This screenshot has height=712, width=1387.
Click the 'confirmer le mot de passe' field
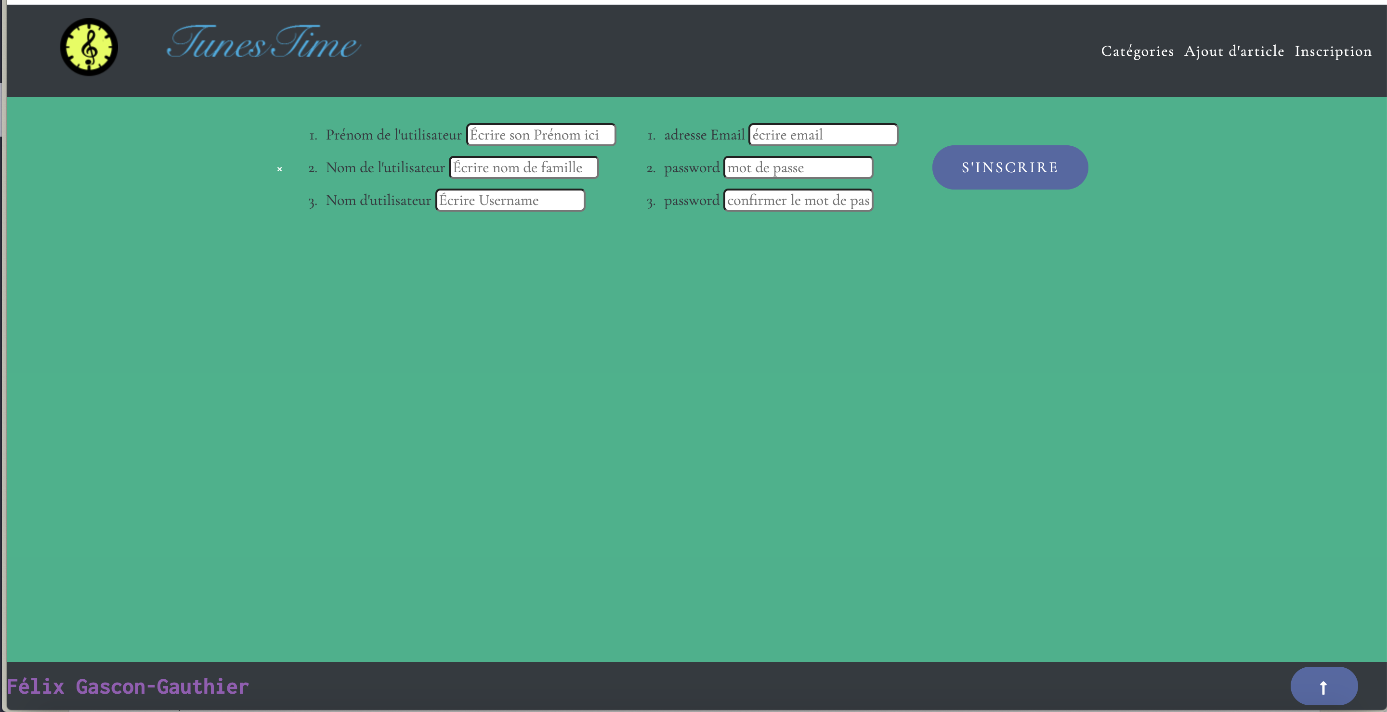tap(798, 201)
